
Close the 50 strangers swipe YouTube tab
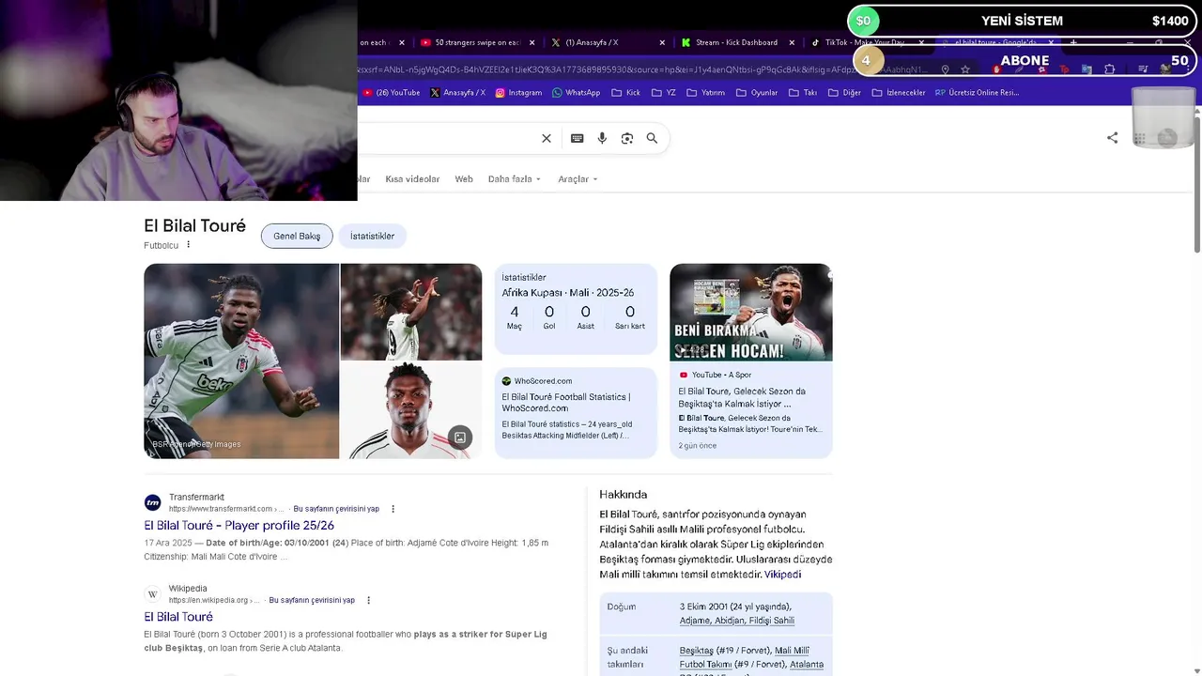click(x=532, y=42)
